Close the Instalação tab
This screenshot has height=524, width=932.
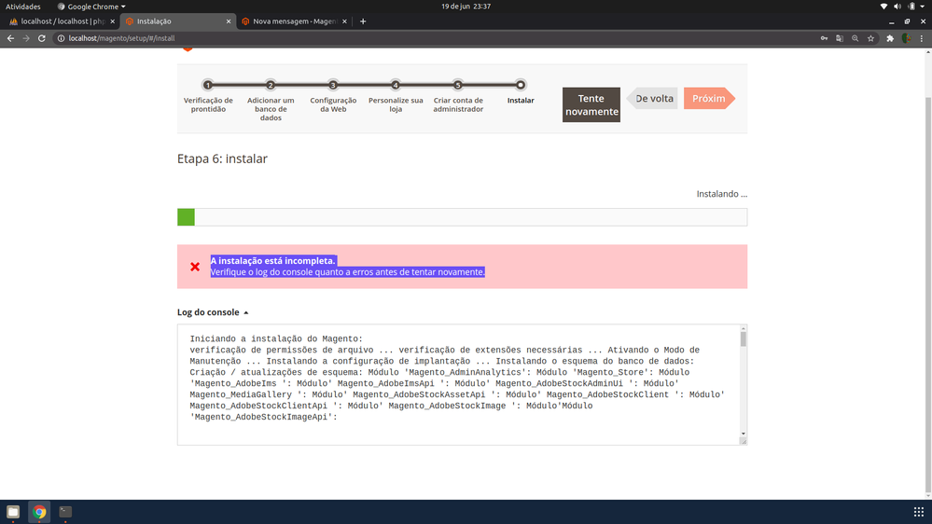pyautogui.click(x=229, y=21)
